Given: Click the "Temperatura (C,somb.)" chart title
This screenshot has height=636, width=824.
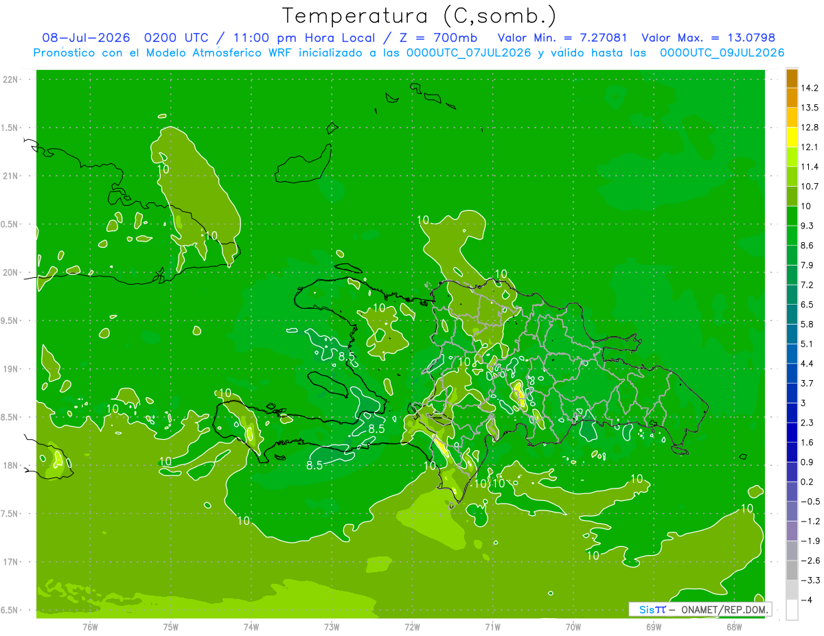Looking at the screenshot, I should pyautogui.click(x=419, y=16).
